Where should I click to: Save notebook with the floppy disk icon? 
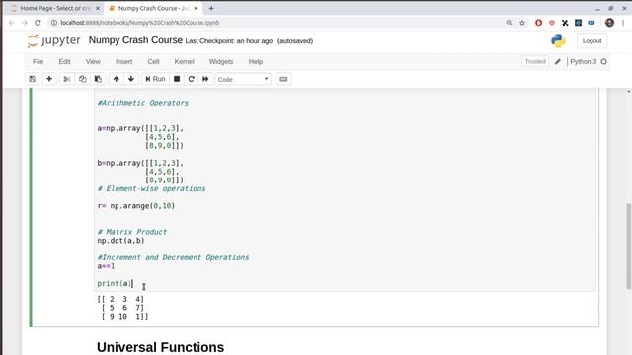click(33, 79)
